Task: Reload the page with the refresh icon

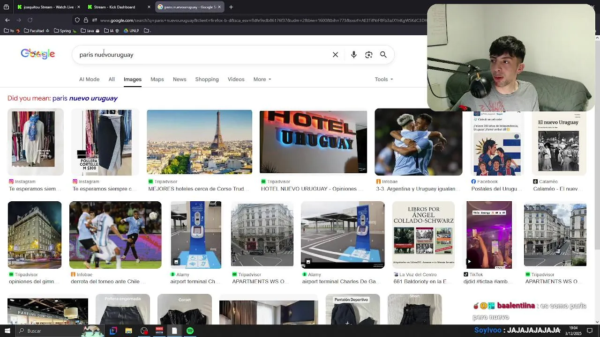Action: tap(30, 20)
